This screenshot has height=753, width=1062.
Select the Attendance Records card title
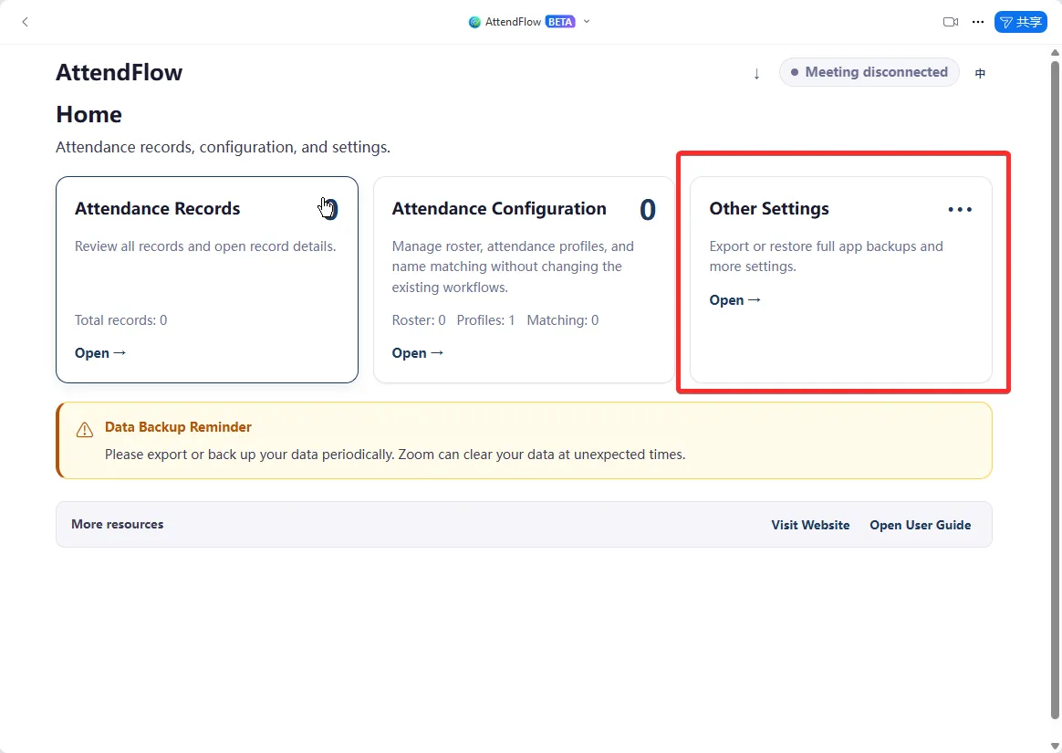pos(157,209)
